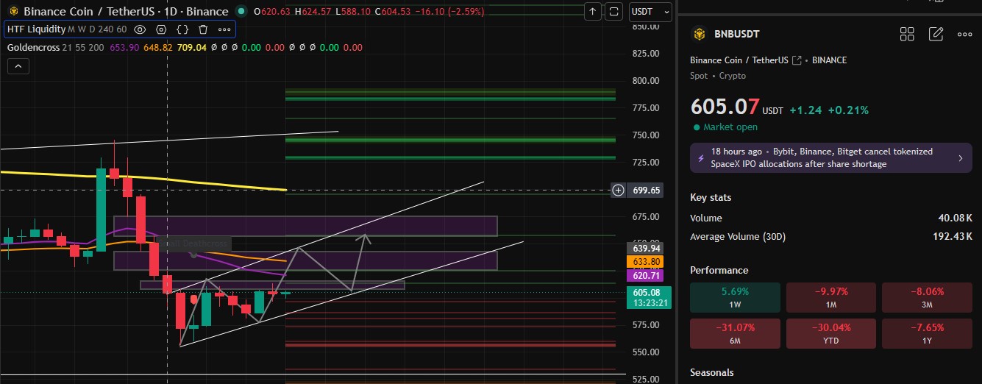Select the 6M performance tile −31.07%
The width and height of the screenshot is (982, 384).
pos(735,333)
